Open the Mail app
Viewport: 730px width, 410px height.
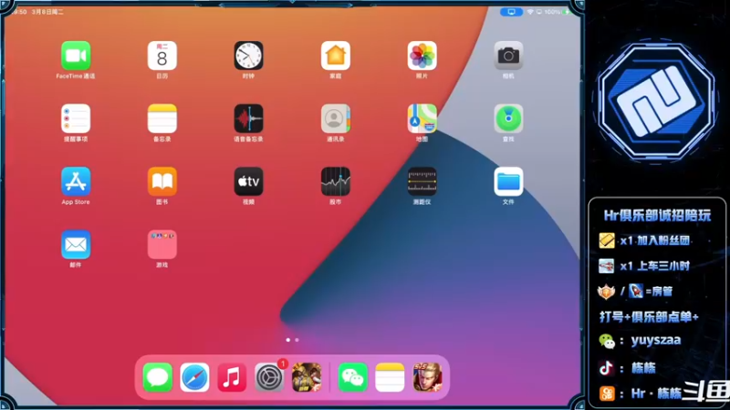[x=76, y=244]
